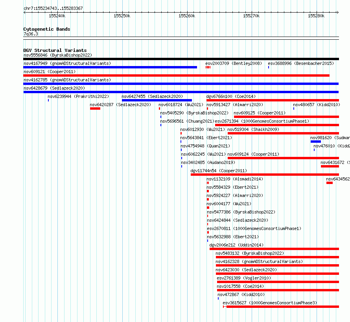The image size is (350, 322).
Task: Select nsv5483132 (ByrskaBishop2022) label
Action: coord(250,253)
